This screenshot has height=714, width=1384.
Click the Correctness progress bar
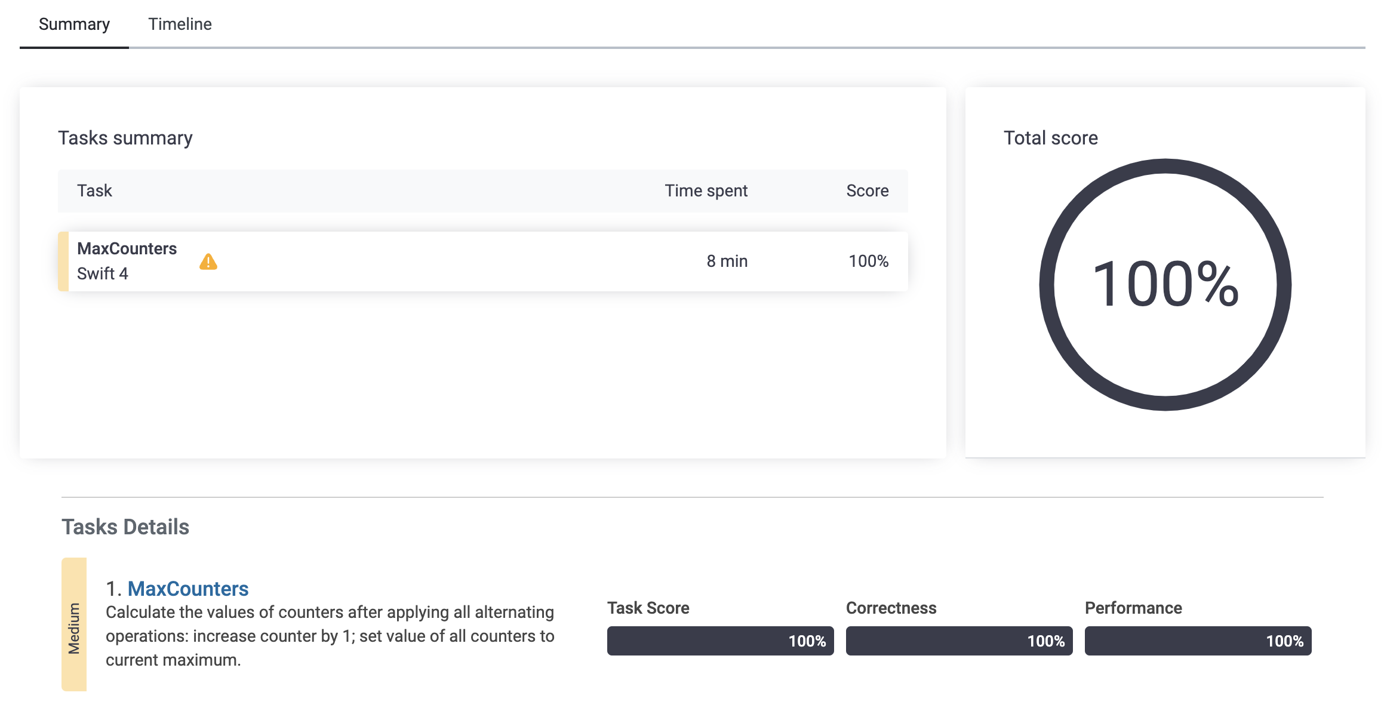959,641
